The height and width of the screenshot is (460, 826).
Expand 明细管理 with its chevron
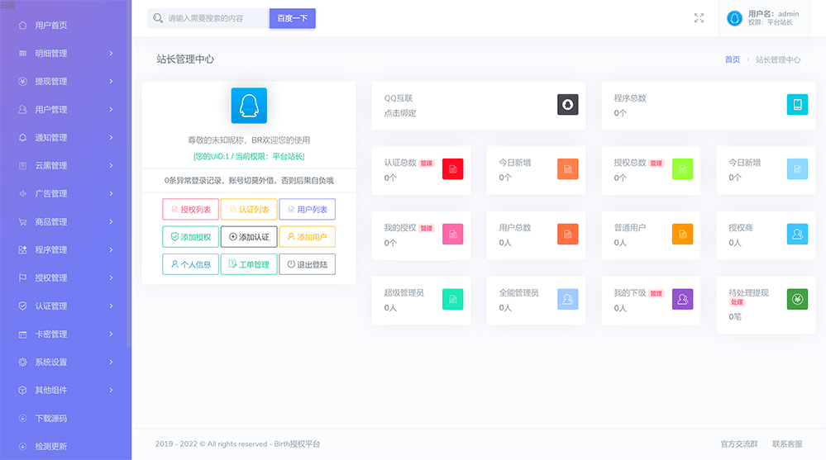click(x=111, y=53)
